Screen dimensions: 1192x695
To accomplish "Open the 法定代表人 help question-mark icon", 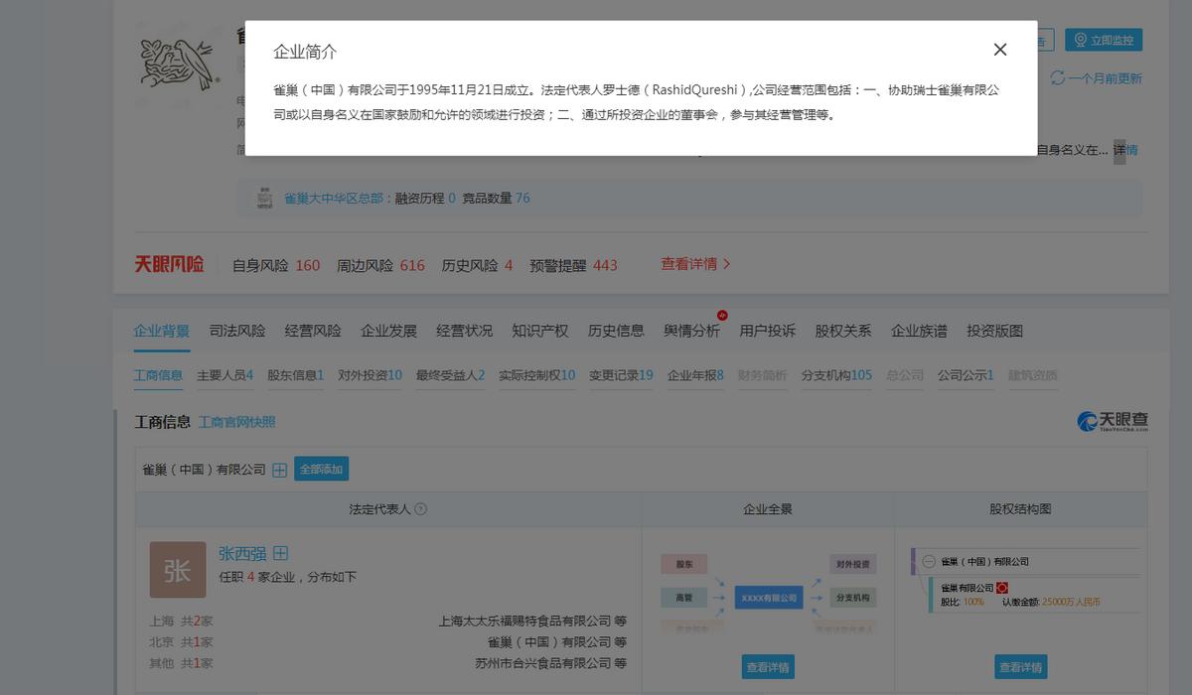I will point(422,508).
